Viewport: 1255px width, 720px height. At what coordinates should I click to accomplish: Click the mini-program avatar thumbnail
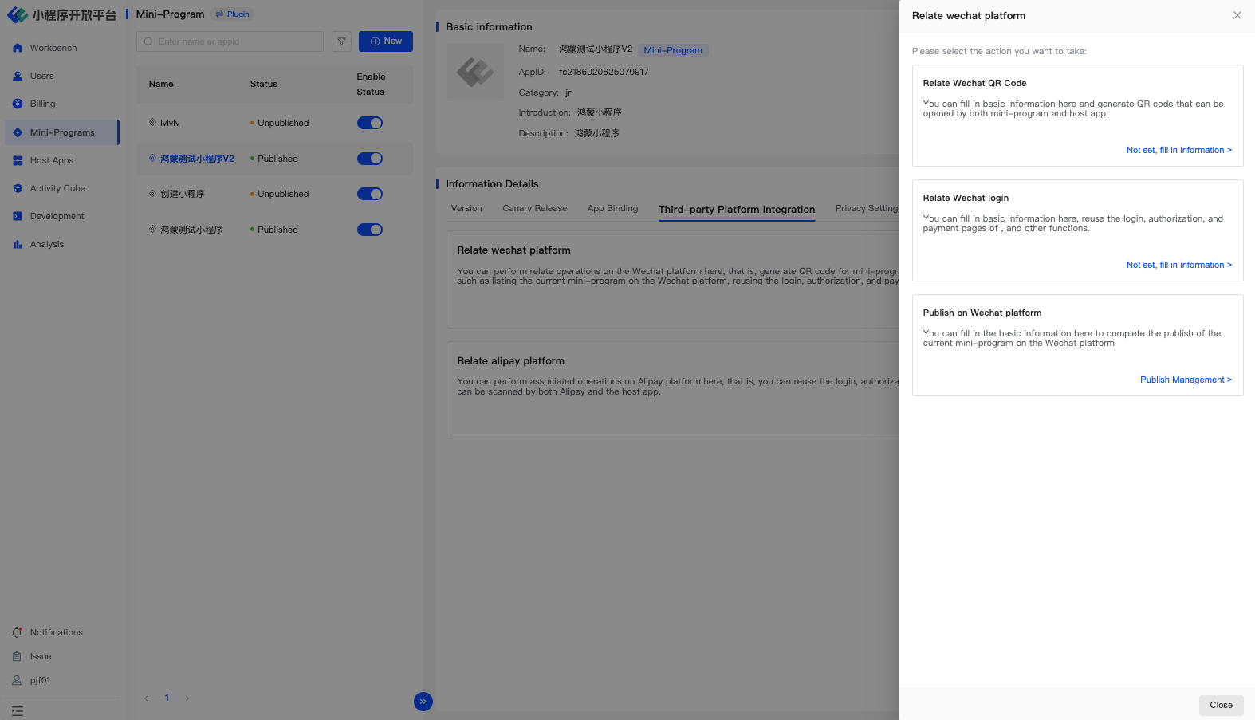(475, 73)
